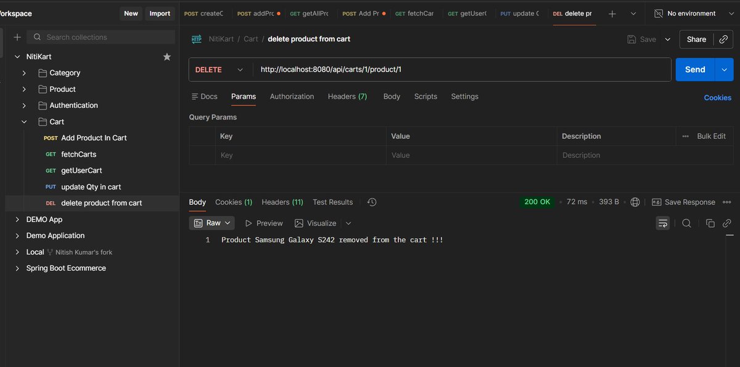Open the Save options dropdown arrow
740x367 pixels.
[x=667, y=39]
